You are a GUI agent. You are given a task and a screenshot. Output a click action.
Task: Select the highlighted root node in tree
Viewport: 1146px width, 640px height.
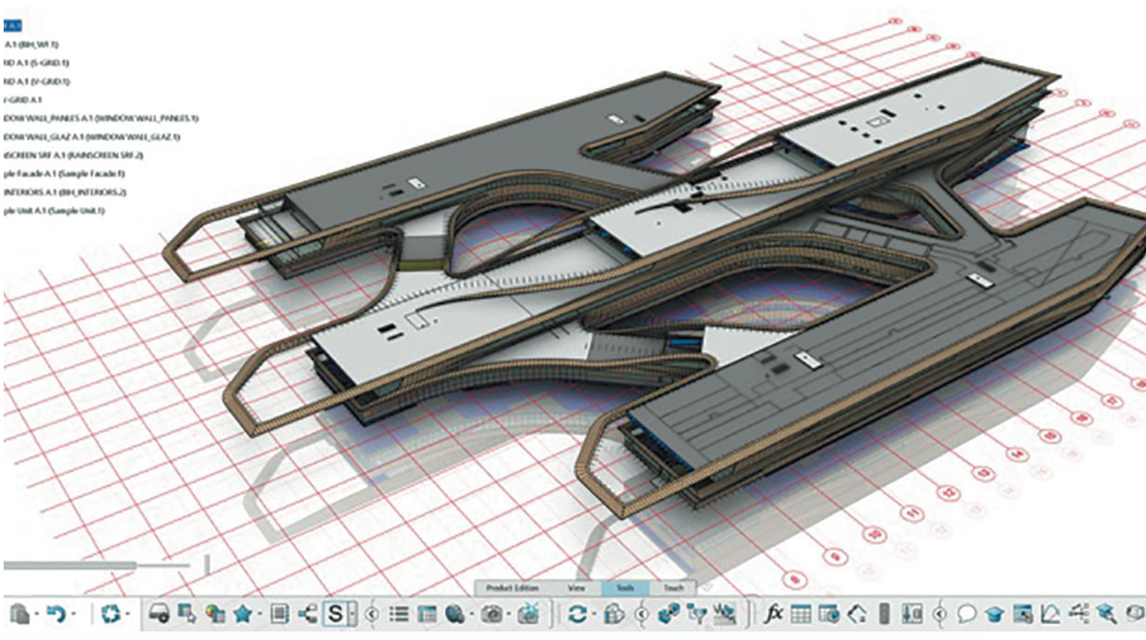(x=12, y=26)
